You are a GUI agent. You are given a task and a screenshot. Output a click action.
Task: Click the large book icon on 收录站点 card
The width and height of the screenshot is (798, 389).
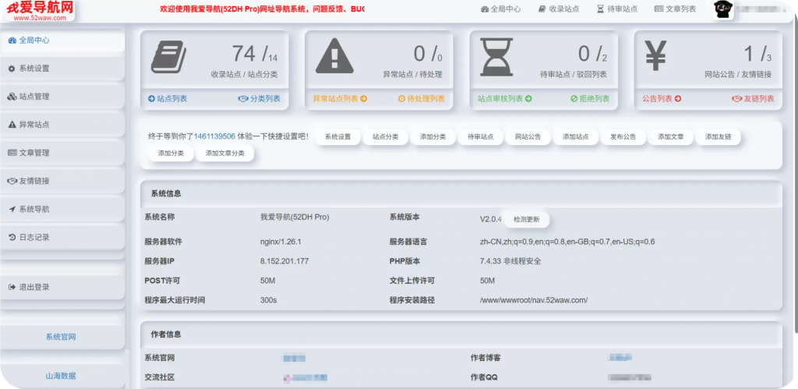(168, 57)
